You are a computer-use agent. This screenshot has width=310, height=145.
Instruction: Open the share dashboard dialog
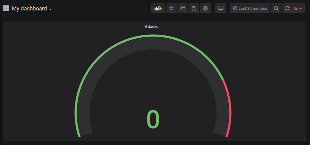click(183, 9)
